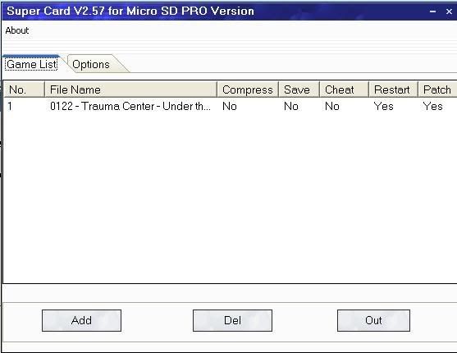Switch to the Options tab
Viewport: 457px width, 353px height.
(x=90, y=64)
